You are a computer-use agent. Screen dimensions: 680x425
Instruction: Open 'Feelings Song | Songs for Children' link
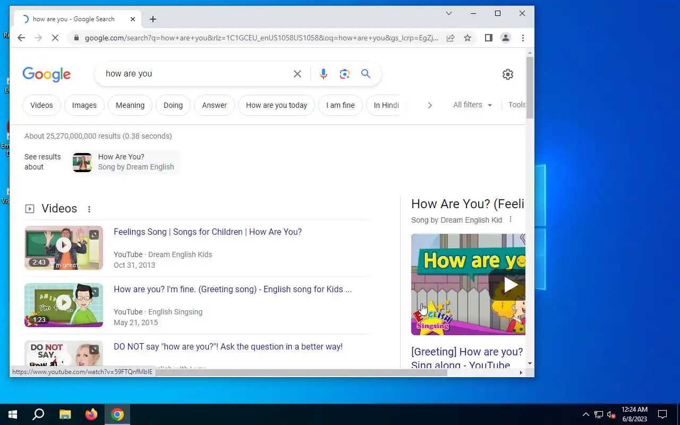208,232
